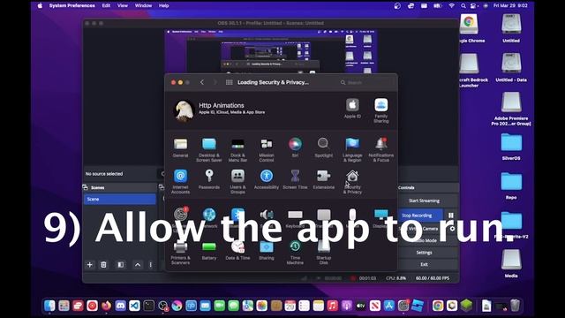This screenshot has width=565, height=318.
Task: Open Untitled - Data drive on desktop
Action: coord(511,68)
